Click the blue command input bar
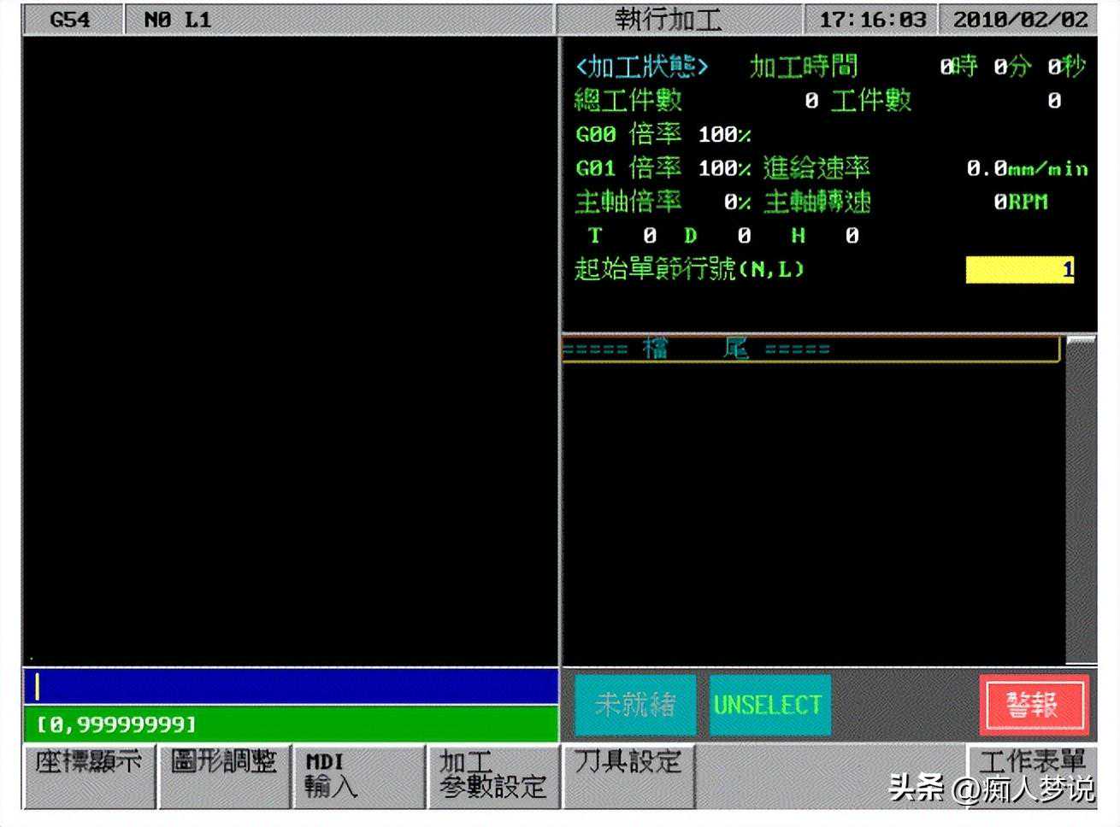The width and height of the screenshot is (1120, 827). pos(291,686)
